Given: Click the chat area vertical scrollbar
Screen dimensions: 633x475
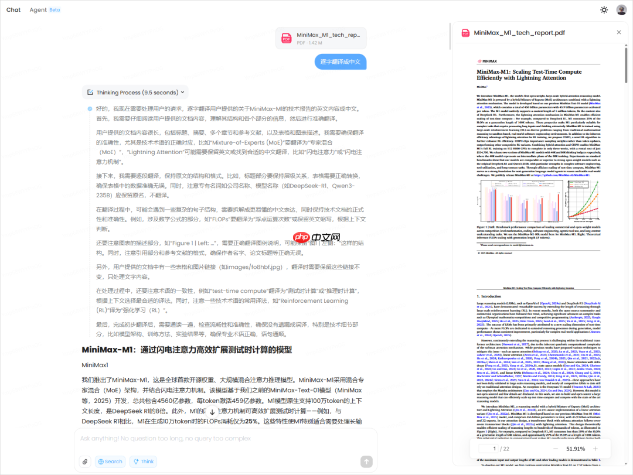Looking at the screenshot, I should tap(450, 36).
